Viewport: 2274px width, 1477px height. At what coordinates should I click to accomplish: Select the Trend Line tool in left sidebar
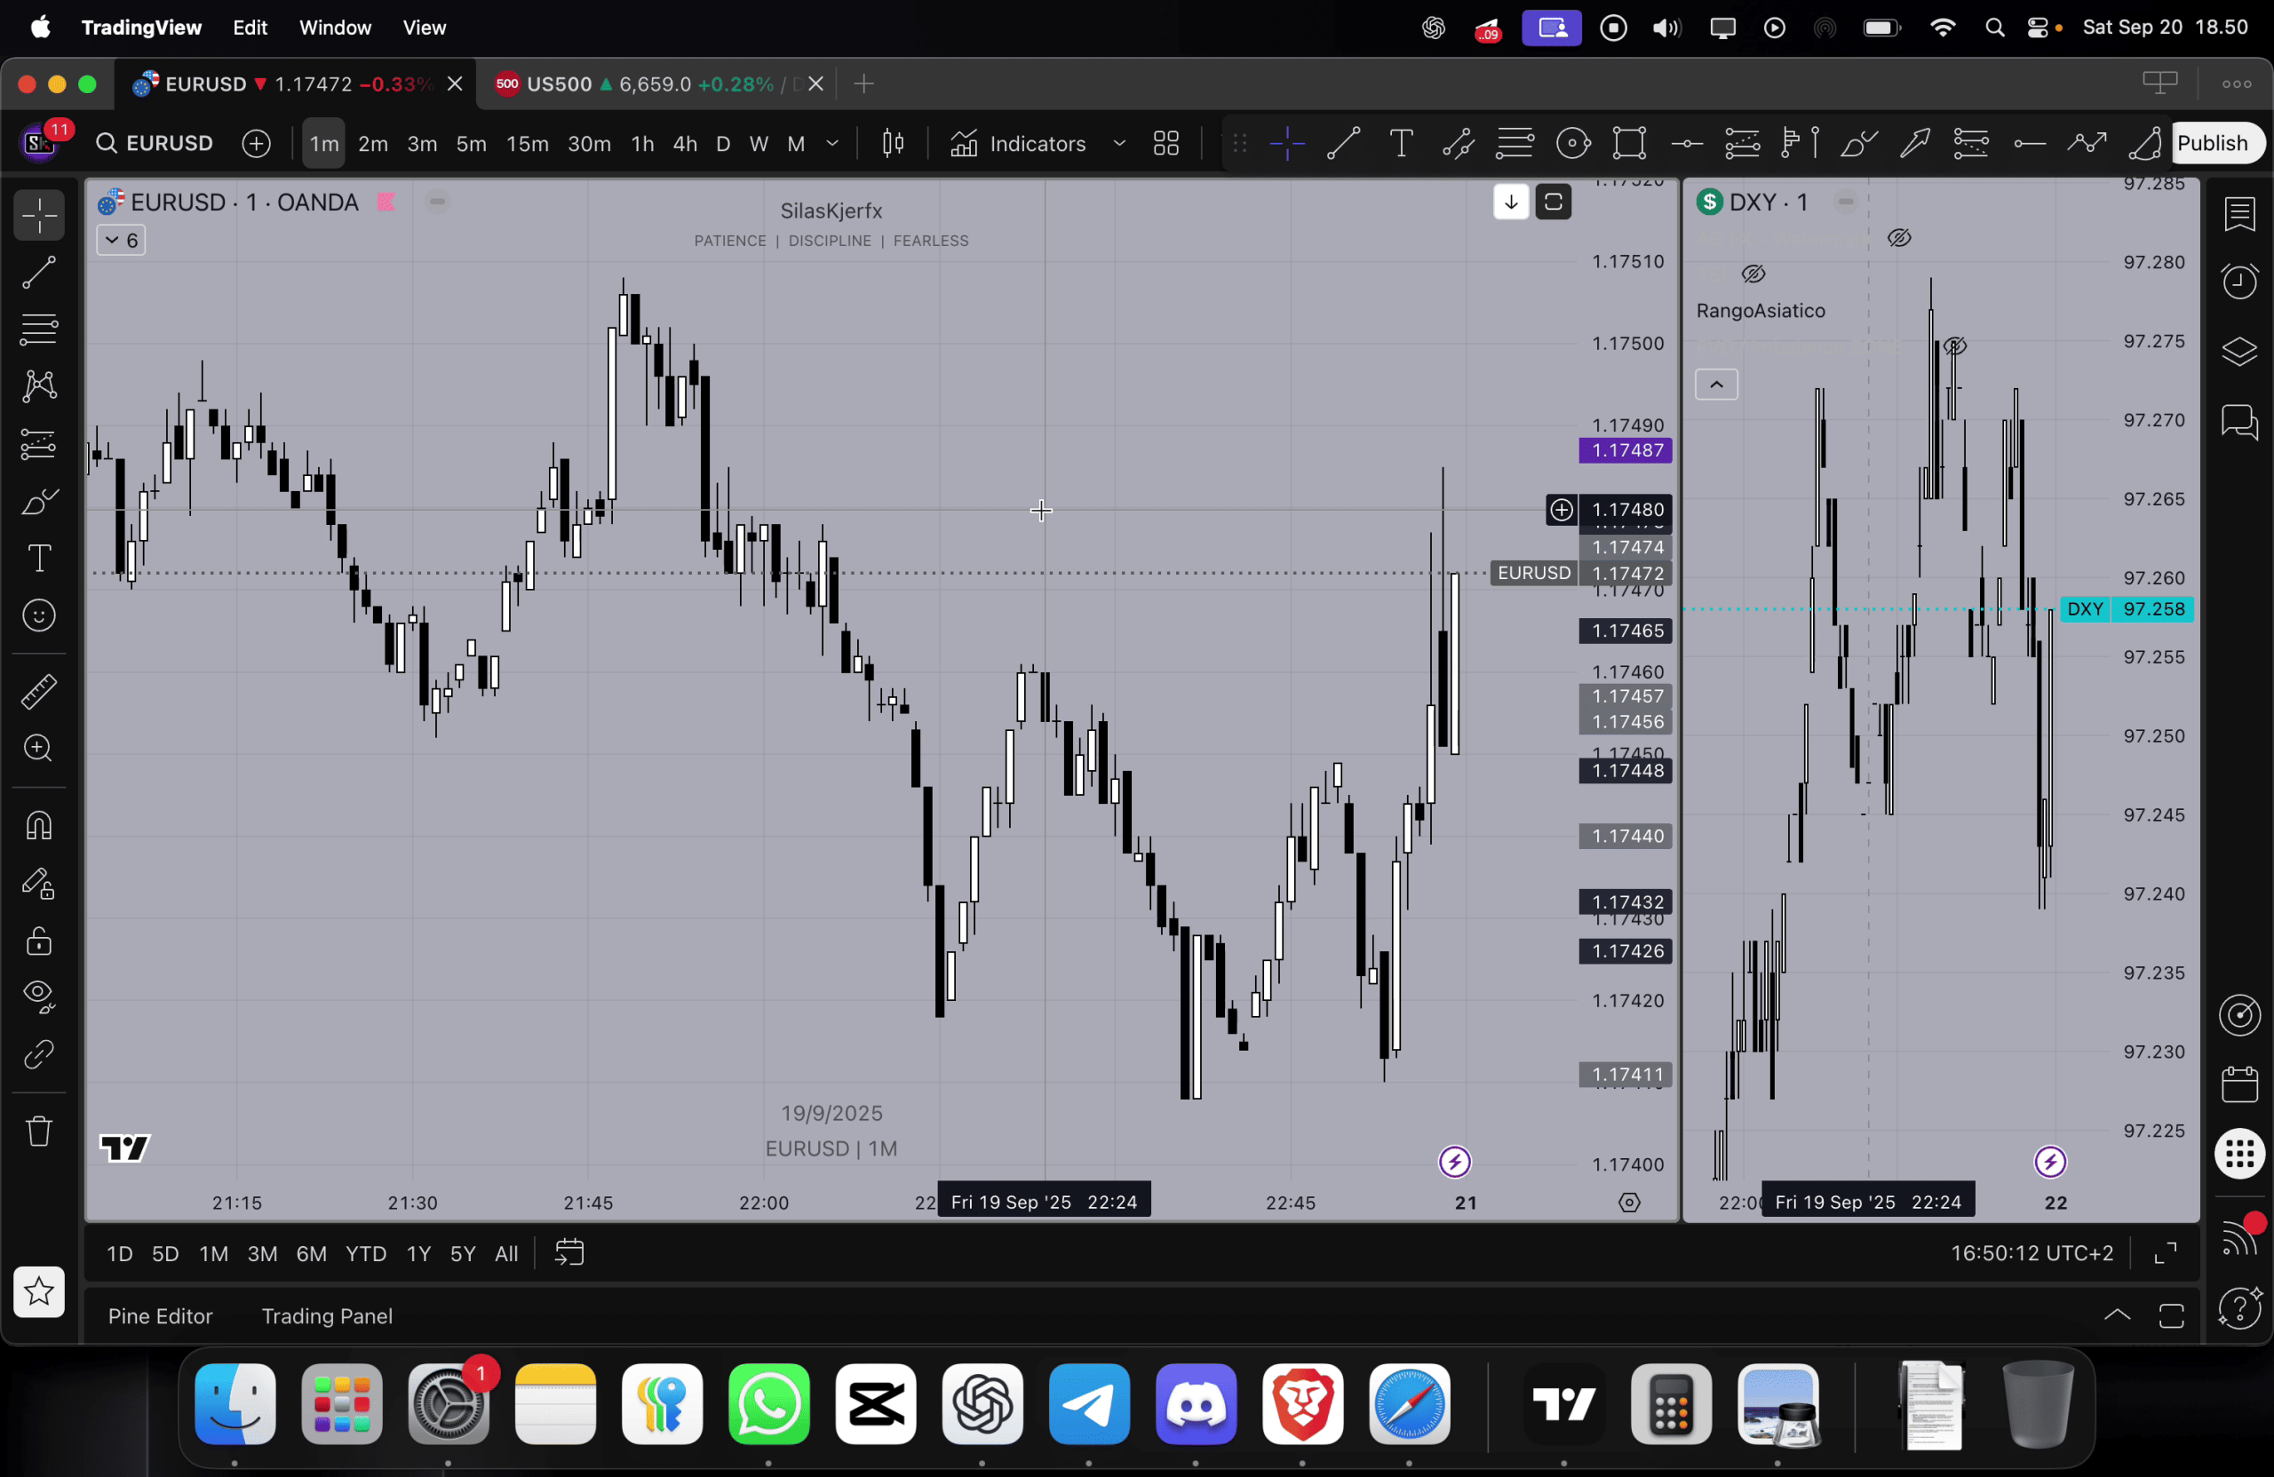point(38,274)
